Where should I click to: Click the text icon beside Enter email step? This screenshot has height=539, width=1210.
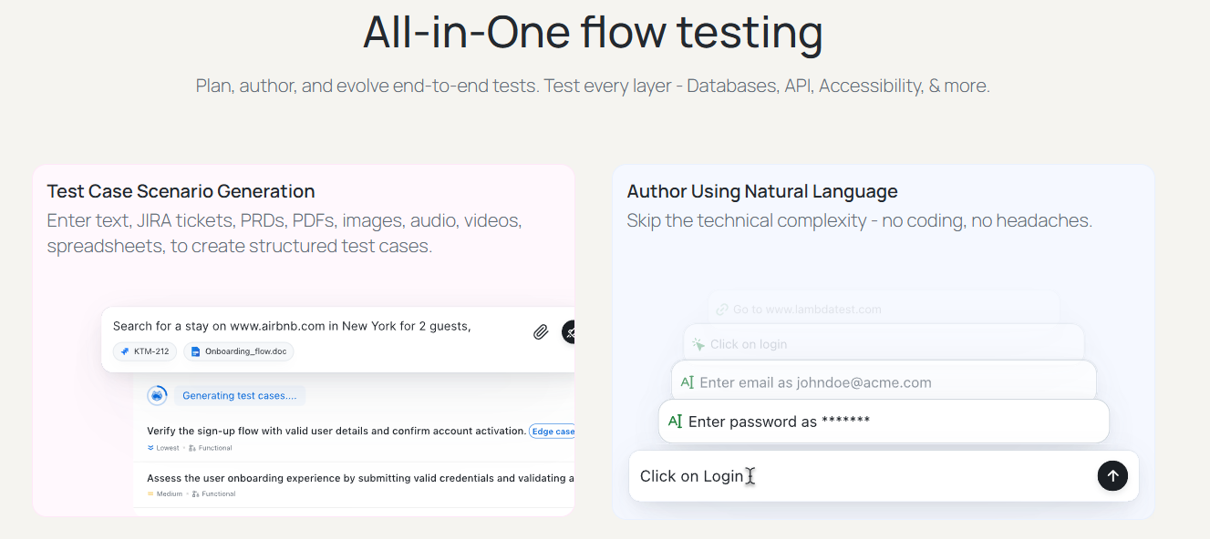point(688,382)
